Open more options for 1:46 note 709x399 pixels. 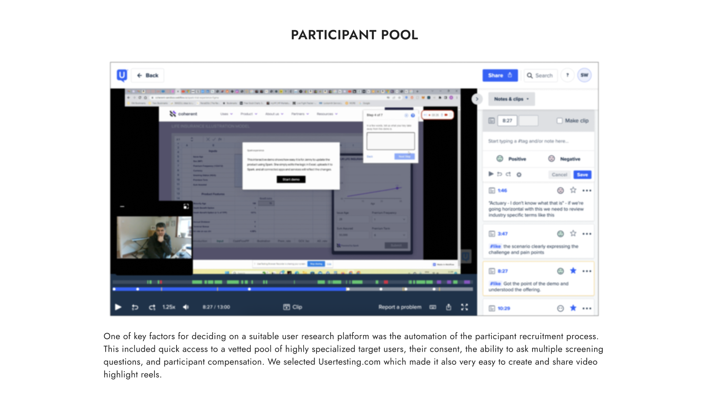[587, 191]
